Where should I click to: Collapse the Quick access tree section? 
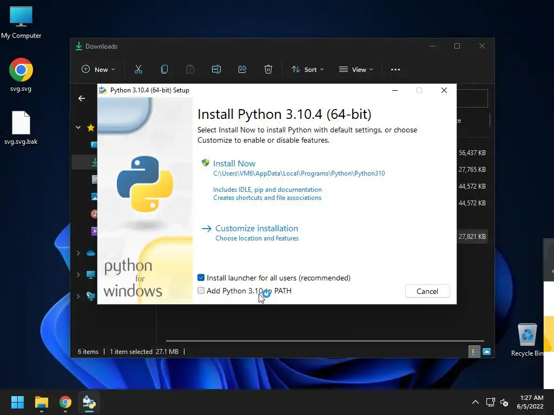tap(78, 128)
